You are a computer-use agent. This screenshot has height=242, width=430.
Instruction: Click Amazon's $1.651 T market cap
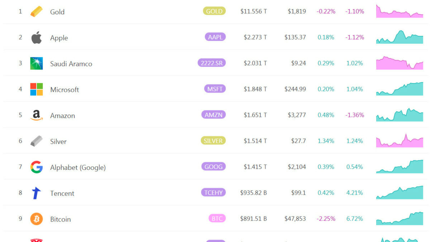click(x=255, y=115)
